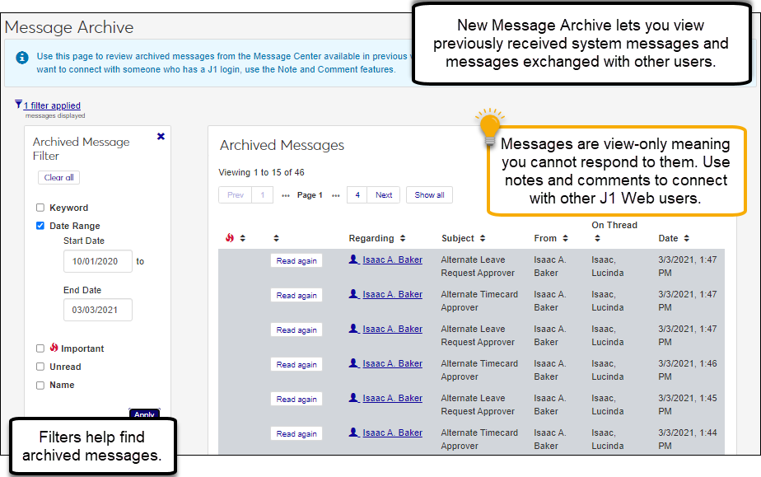Enable the Name filter checkbox
The width and height of the screenshot is (761, 477).
(39, 384)
